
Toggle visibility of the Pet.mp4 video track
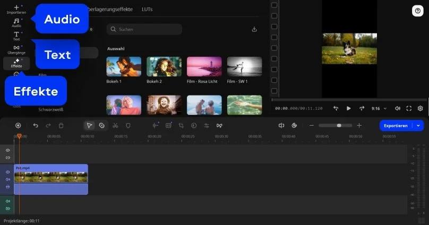pyautogui.click(x=8, y=172)
